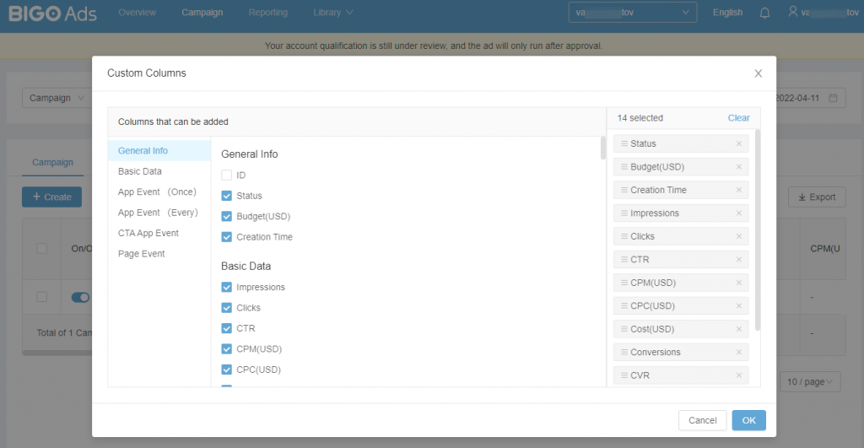Remove Cost(USD) from selected columns
Viewport: 864px width, 448px height.
tap(738, 329)
